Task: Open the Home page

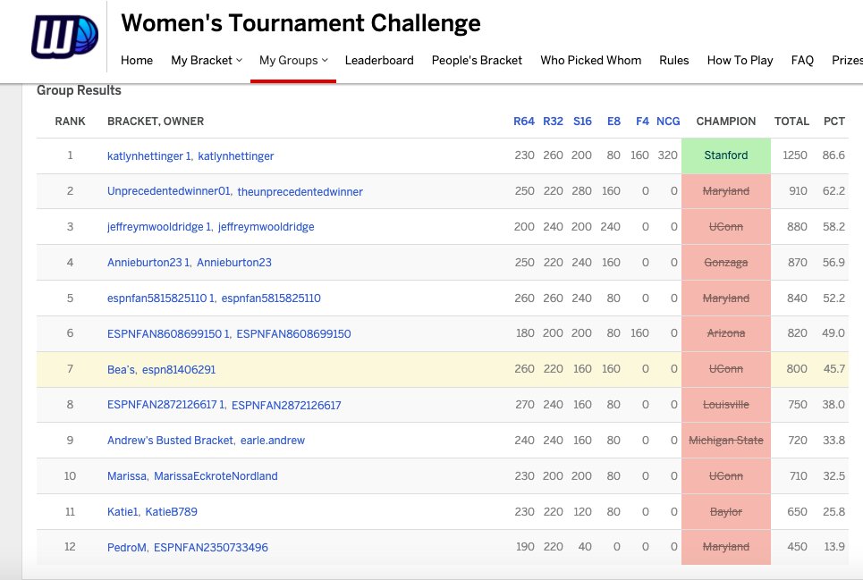Action: click(x=137, y=61)
